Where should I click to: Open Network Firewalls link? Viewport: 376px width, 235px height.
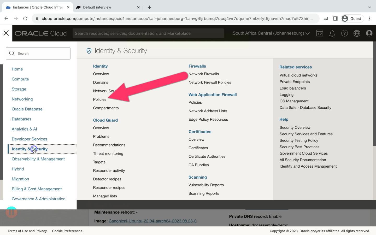(x=204, y=74)
